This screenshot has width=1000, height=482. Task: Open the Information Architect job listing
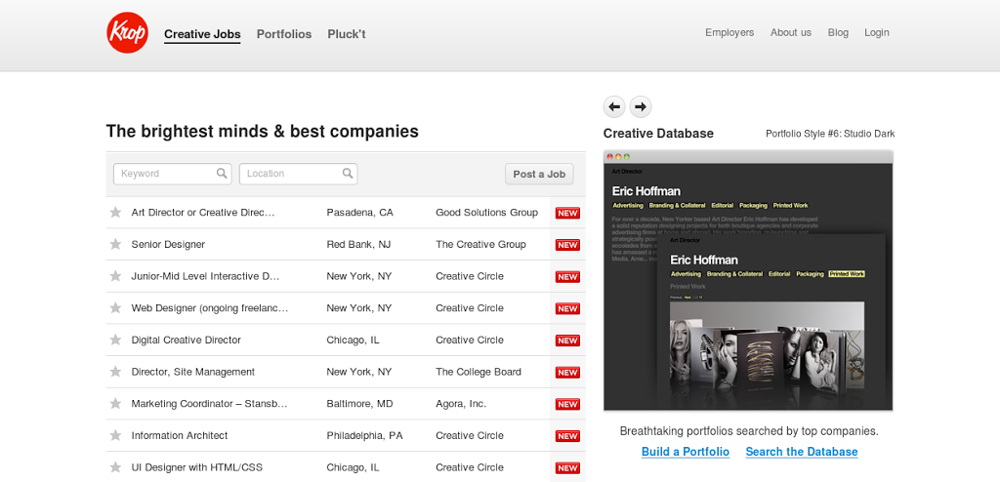point(180,435)
